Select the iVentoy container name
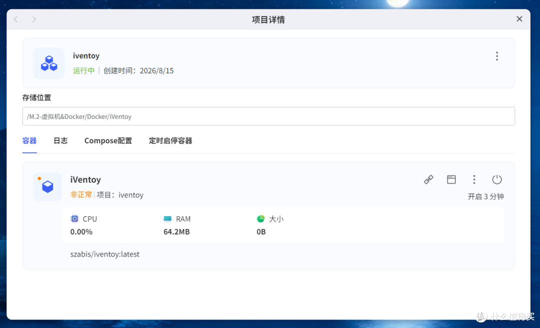This screenshot has width=540, height=328. [85, 179]
